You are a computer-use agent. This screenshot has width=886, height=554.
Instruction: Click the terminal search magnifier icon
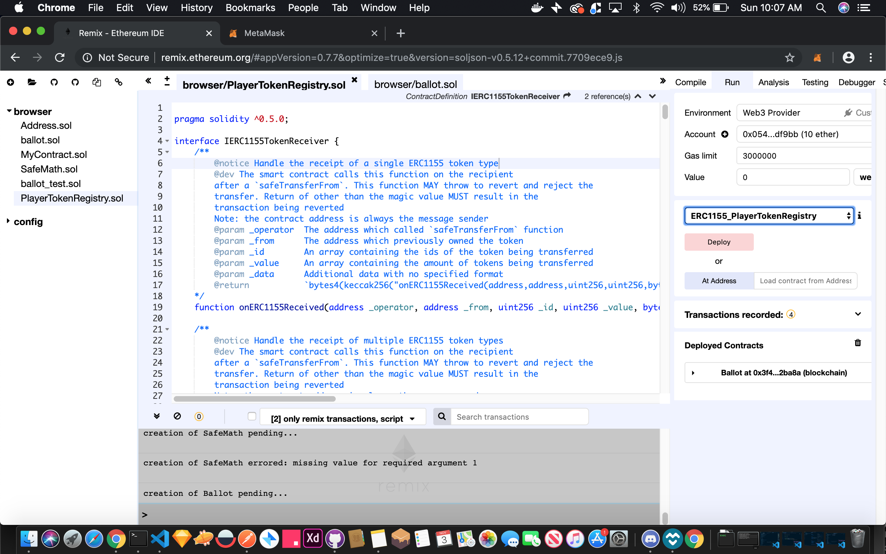tap(442, 417)
